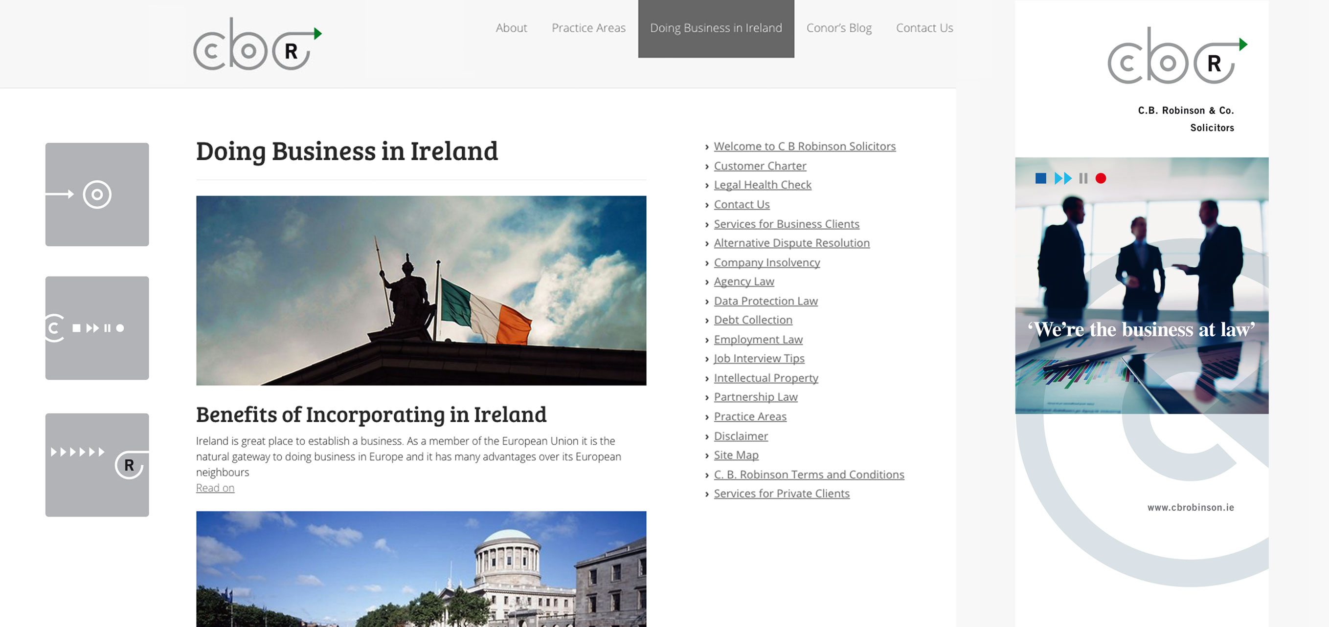
Task: Click the grey tile with arrow and circle icon
Action: tap(97, 195)
